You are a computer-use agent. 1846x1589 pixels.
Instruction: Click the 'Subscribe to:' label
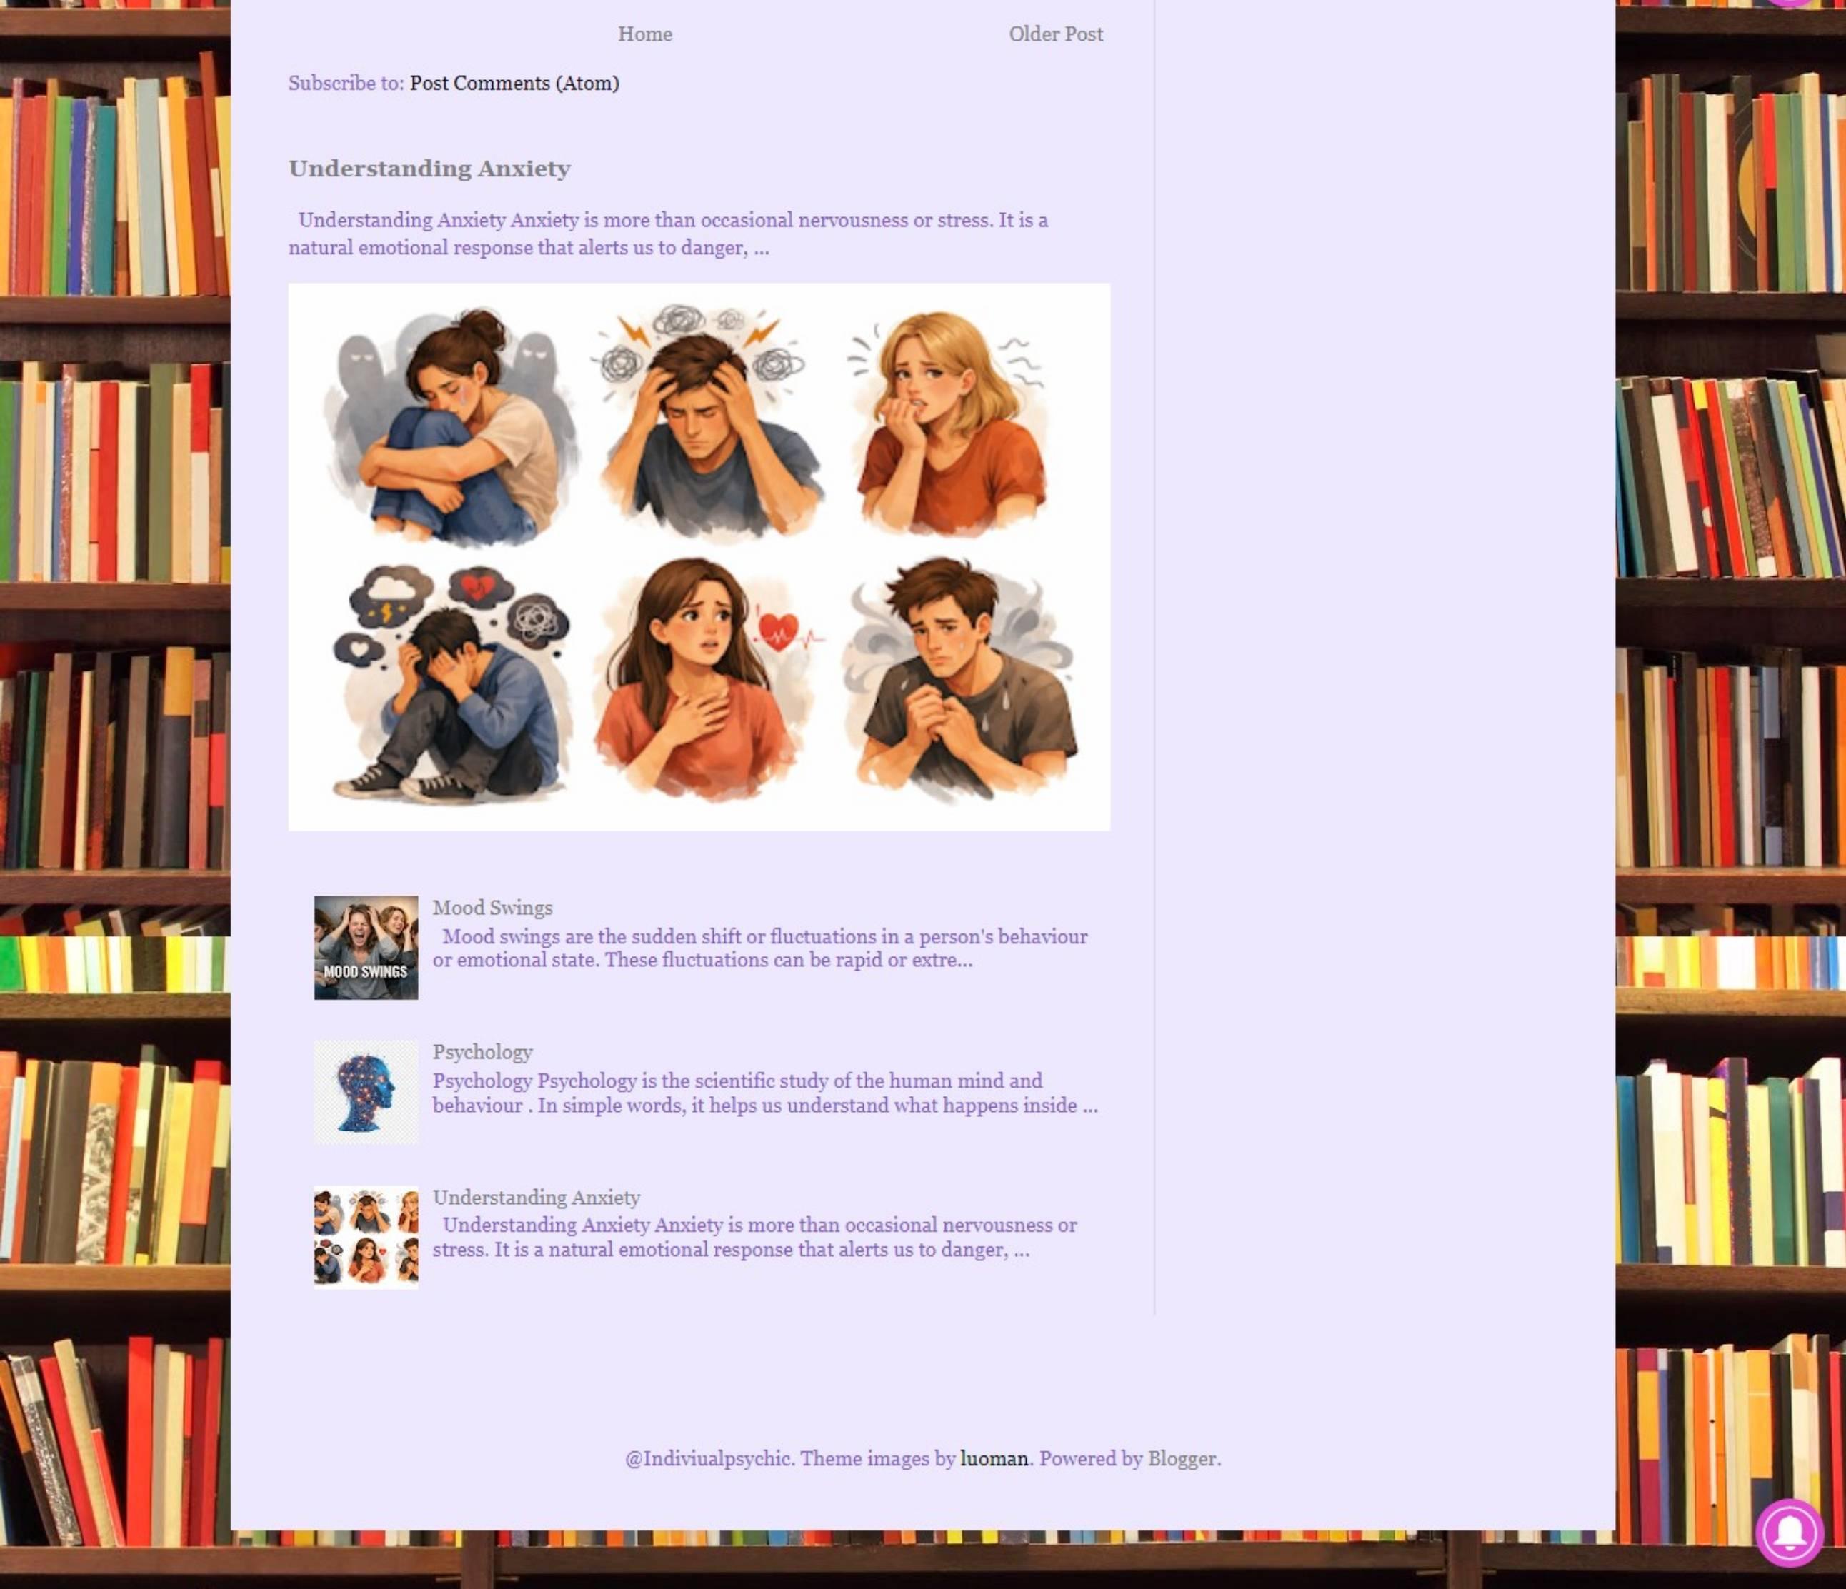coord(346,83)
